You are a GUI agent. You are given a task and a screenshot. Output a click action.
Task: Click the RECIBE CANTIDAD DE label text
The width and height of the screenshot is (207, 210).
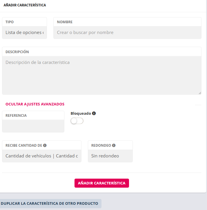(x=24, y=145)
